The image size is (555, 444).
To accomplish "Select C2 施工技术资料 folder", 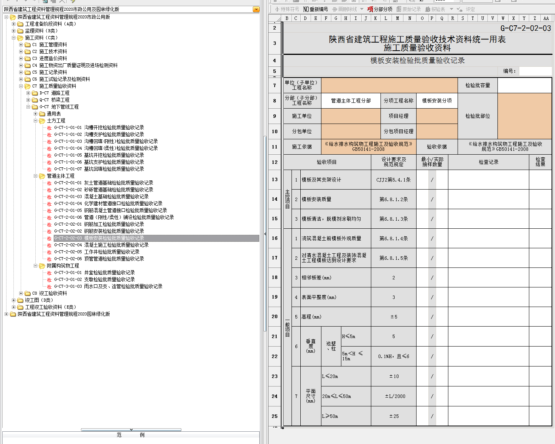I will point(49,51).
